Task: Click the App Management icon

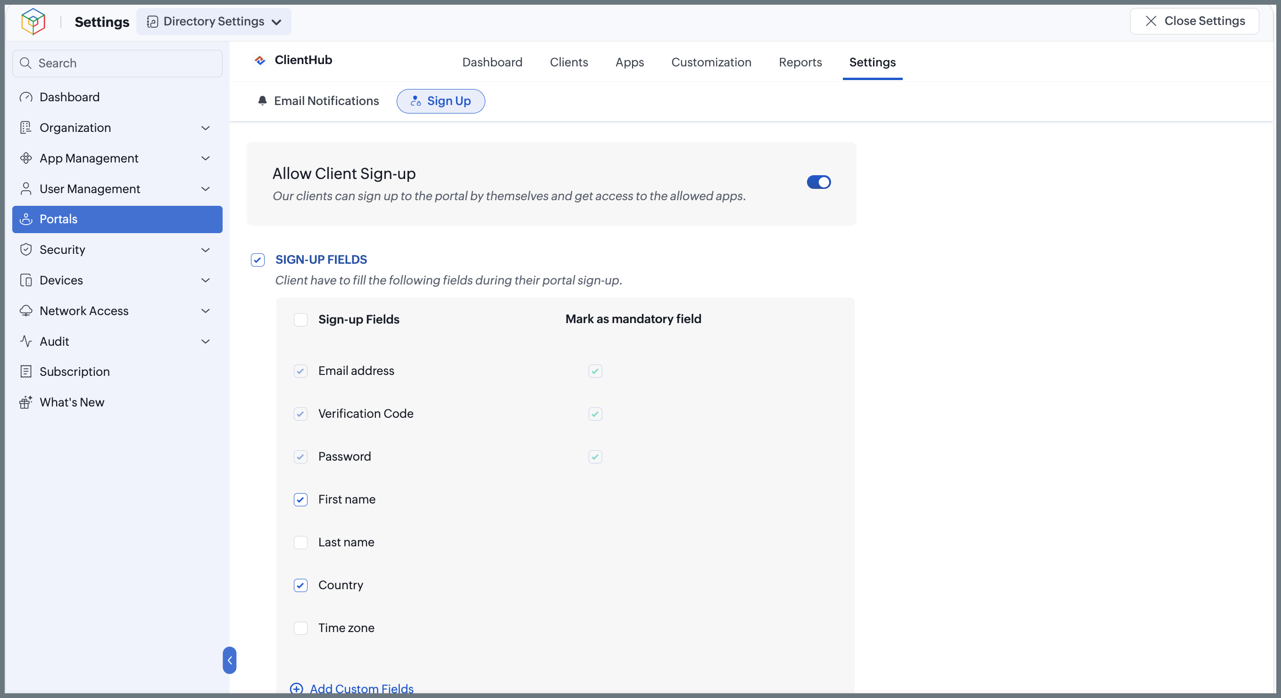Action: click(26, 158)
